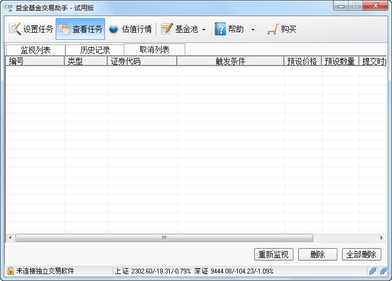The width and height of the screenshot is (392, 281).
Task: Sort by the 证券代码 column header
Action: click(142, 61)
